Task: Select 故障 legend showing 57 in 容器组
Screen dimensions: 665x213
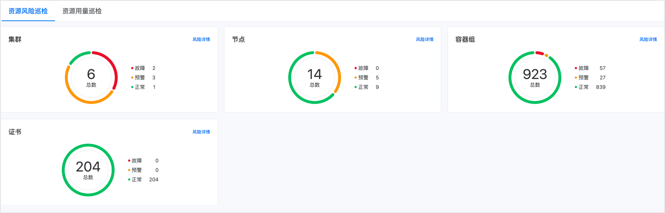Action: (583, 68)
